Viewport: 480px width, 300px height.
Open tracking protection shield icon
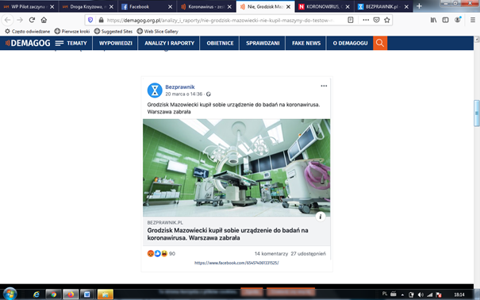click(x=90, y=20)
